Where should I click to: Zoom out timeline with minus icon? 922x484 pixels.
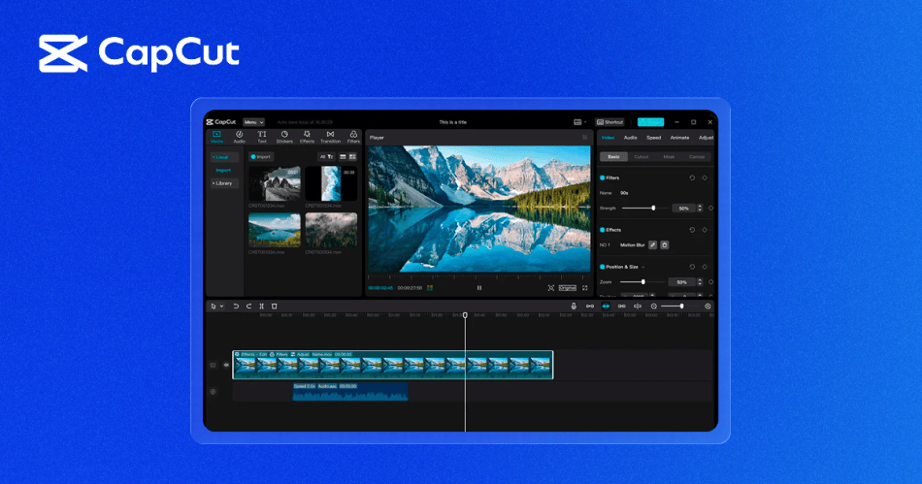(x=653, y=307)
